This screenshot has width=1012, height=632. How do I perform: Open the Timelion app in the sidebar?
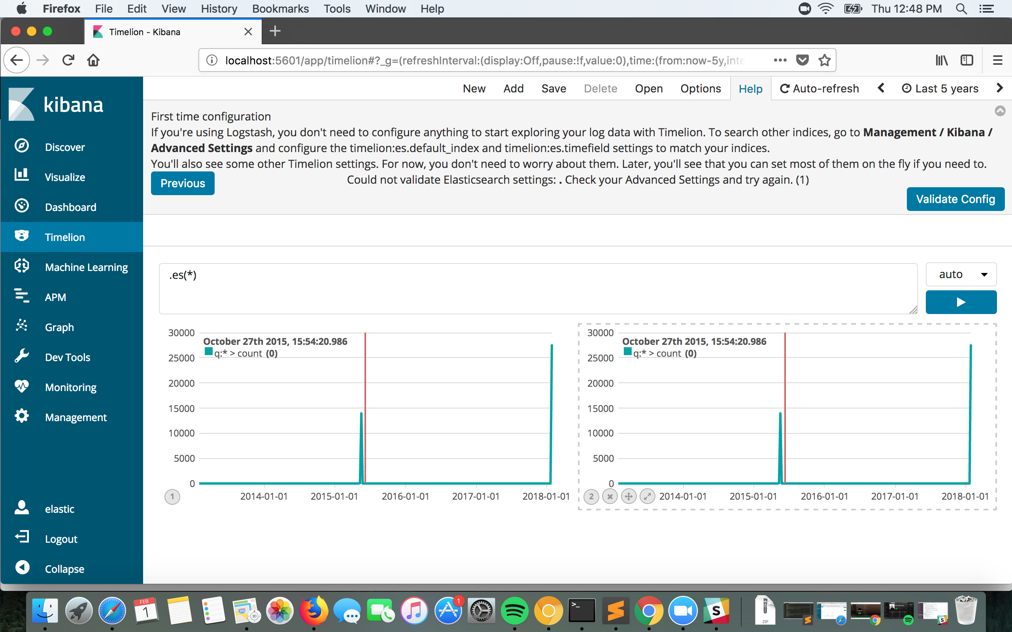pos(65,237)
